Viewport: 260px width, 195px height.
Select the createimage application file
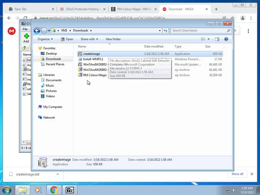(150, 54)
